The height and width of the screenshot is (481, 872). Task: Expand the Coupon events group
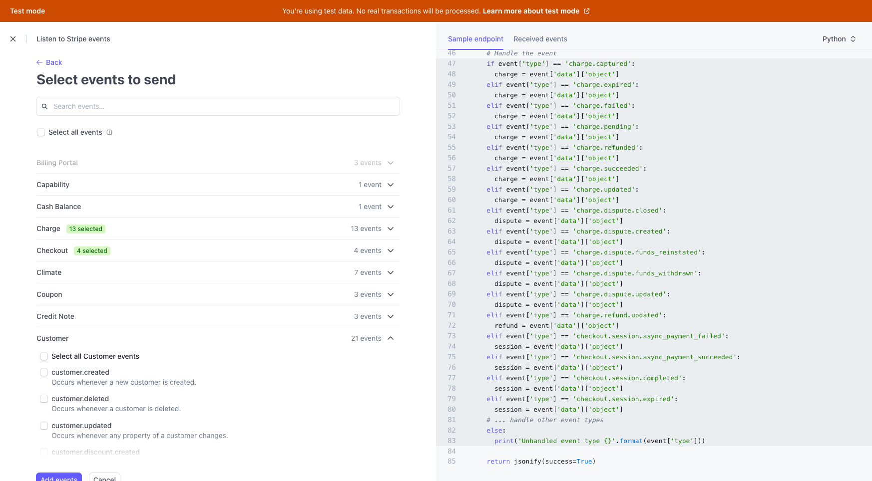click(391, 294)
